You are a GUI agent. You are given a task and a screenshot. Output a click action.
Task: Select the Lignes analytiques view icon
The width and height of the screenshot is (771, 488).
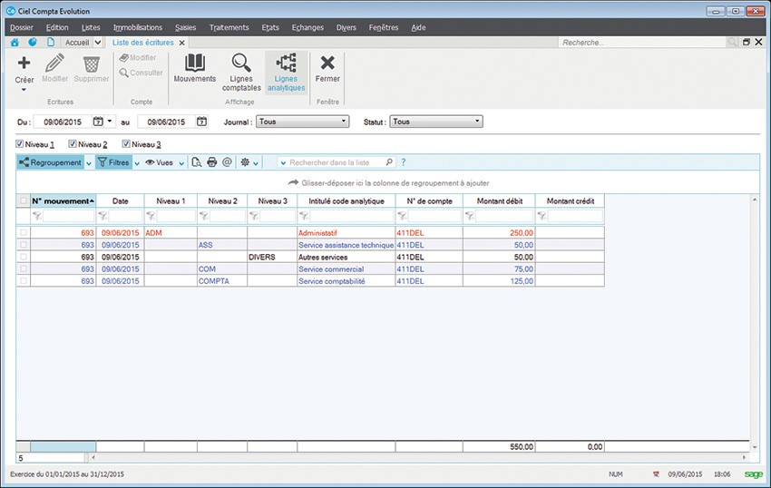tap(286, 63)
